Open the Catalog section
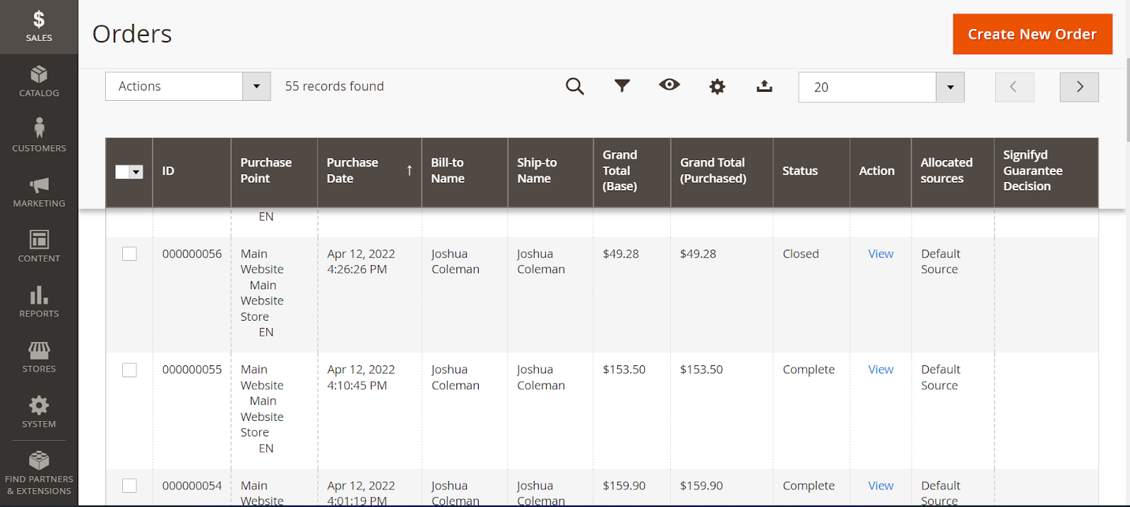 pyautogui.click(x=39, y=81)
